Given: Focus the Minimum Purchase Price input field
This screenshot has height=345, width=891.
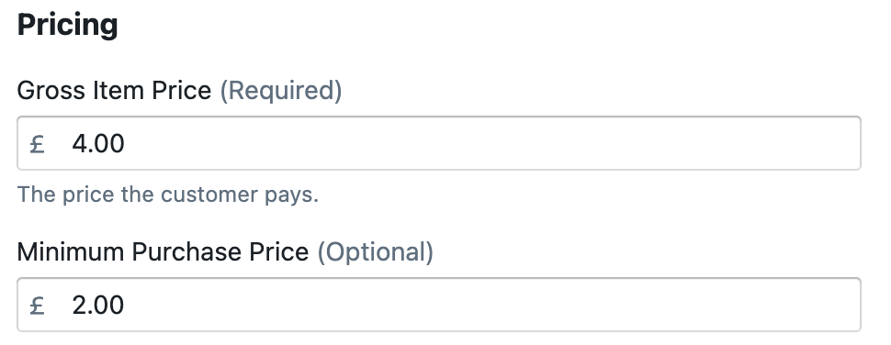Looking at the screenshot, I should pyautogui.click(x=439, y=305).
